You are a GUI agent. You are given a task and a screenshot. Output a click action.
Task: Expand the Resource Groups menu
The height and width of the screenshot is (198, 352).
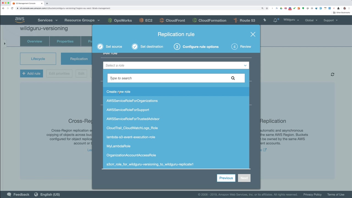pos(82,20)
